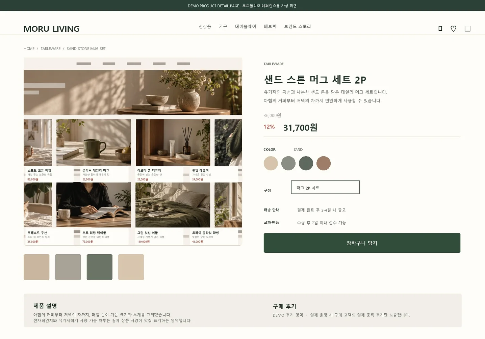The height and width of the screenshot is (339, 485).
Task: Click the 구매 후기 heading
Action: click(x=284, y=306)
